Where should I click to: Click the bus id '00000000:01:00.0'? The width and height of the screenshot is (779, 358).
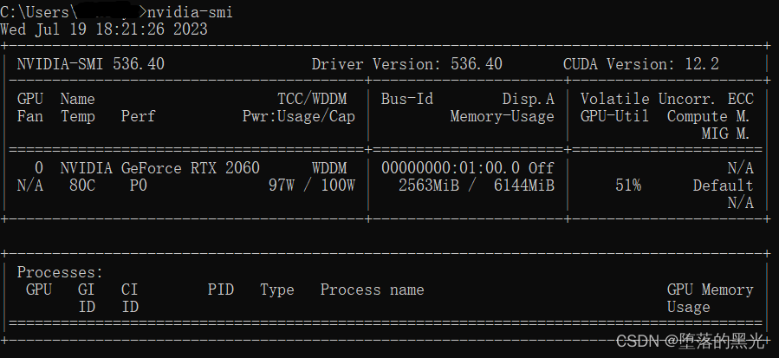tap(451, 168)
